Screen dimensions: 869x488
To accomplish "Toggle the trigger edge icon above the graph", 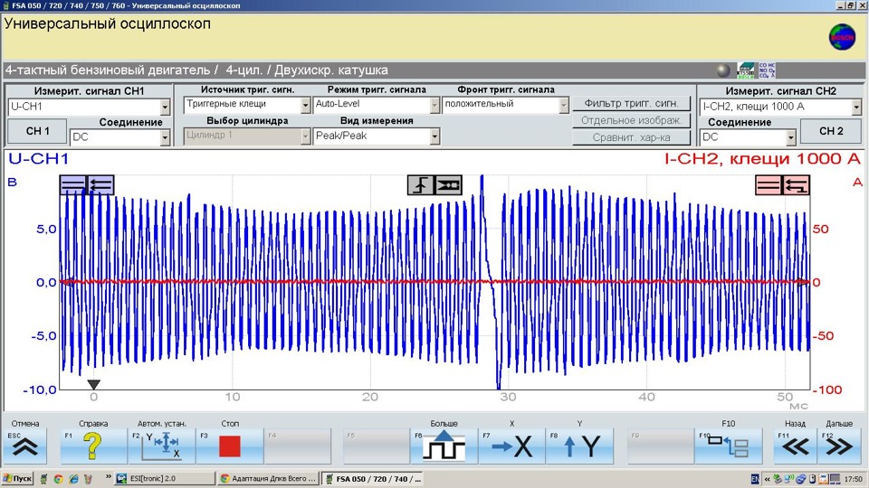I will (421, 185).
